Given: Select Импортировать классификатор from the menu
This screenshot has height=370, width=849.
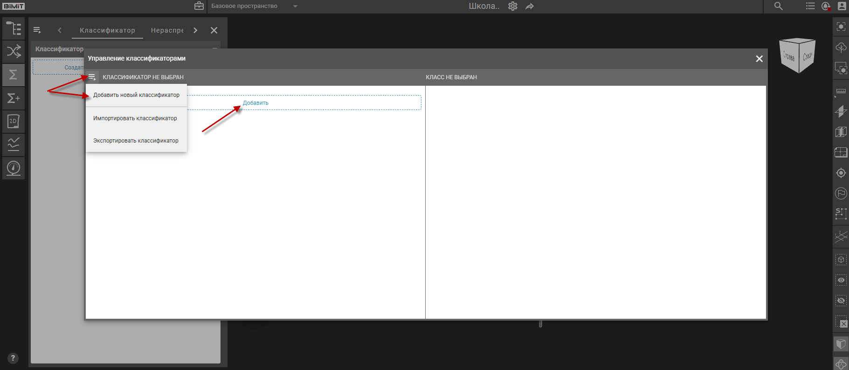Looking at the screenshot, I should coord(135,118).
